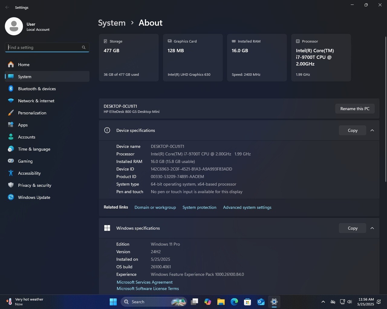Viewport: 387px width, 309px height.
Task: Open Windows Update page
Action: (47, 197)
